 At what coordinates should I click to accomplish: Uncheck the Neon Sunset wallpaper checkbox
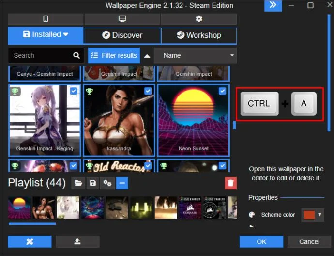(x=222, y=91)
